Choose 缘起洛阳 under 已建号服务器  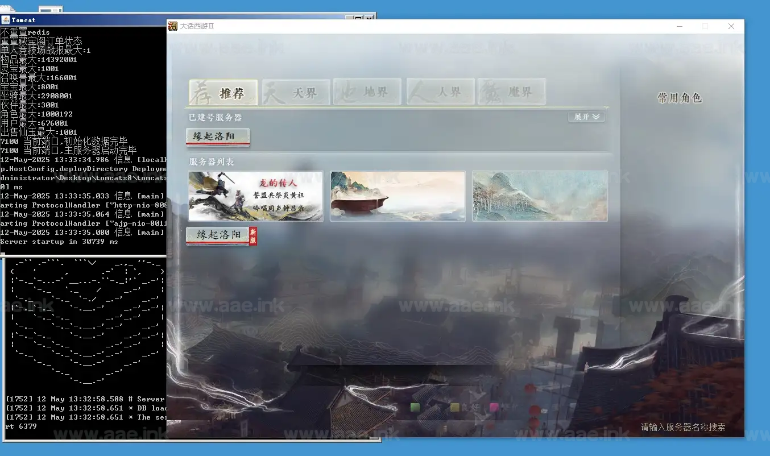tap(218, 136)
